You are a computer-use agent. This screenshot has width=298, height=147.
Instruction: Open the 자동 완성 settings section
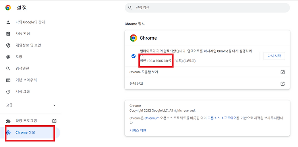23,34
